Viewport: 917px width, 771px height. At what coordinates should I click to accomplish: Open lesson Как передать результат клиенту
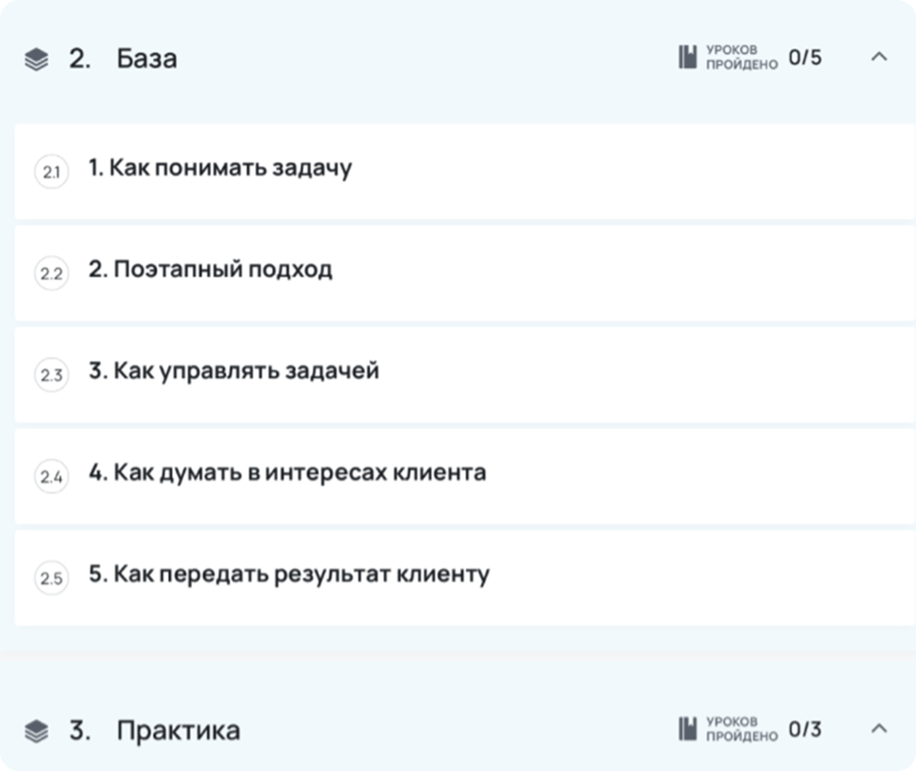click(x=465, y=577)
